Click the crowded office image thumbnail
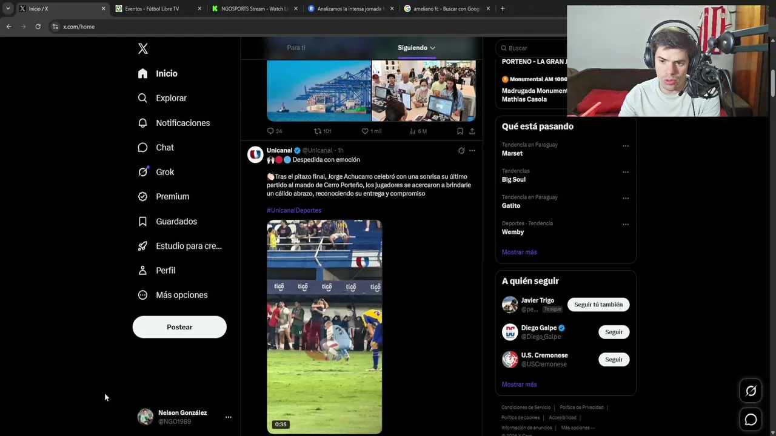The width and height of the screenshot is (776, 436). tap(424, 91)
